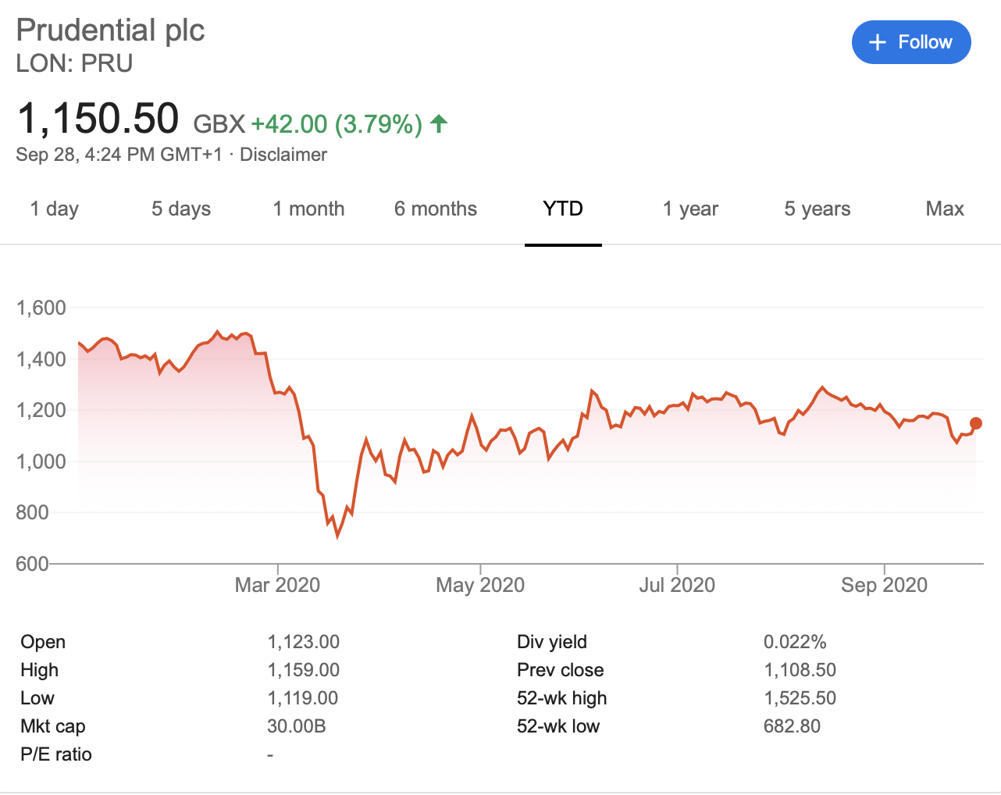Open the 1 month price chart
The width and height of the screenshot is (1001, 795).
coord(308,209)
